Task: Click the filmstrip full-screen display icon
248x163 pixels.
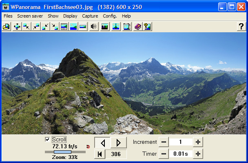Action: (x=64, y=26)
